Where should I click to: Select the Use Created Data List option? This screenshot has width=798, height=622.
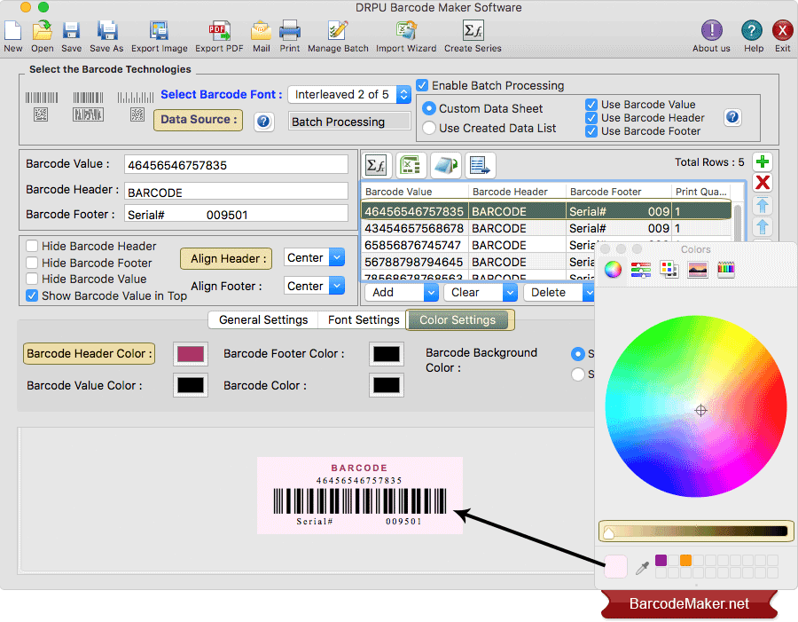point(429,128)
